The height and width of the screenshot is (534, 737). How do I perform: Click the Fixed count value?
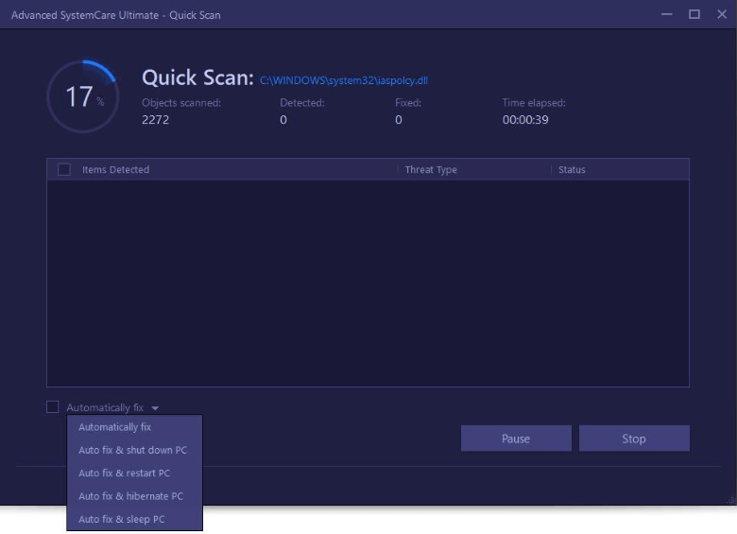(399, 120)
